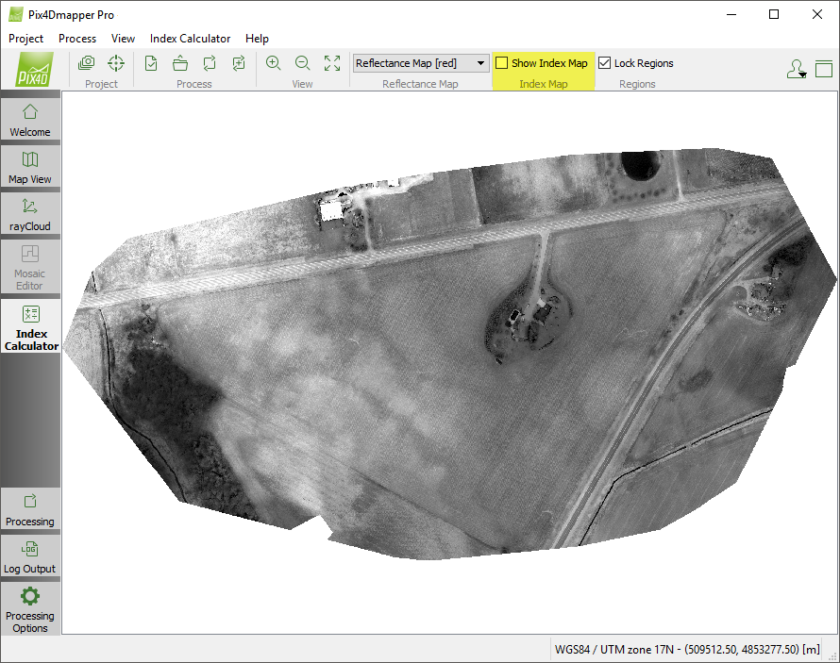Open the user account icon menu
840x663 pixels.
[x=796, y=69]
